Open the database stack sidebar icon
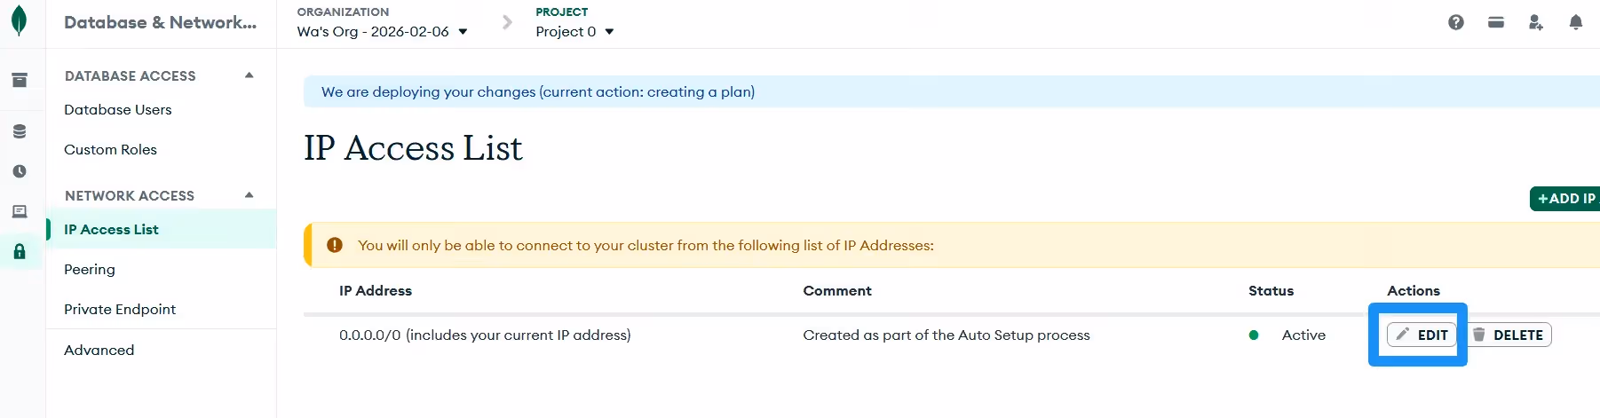The width and height of the screenshot is (1600, 418). coord(20,131)
